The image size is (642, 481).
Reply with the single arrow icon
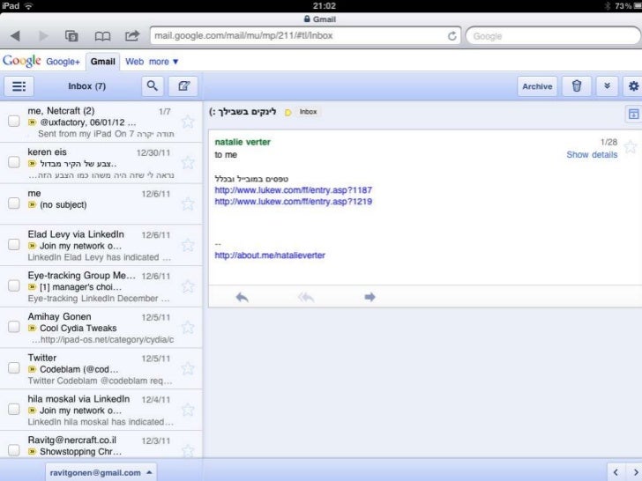[242, 298]
